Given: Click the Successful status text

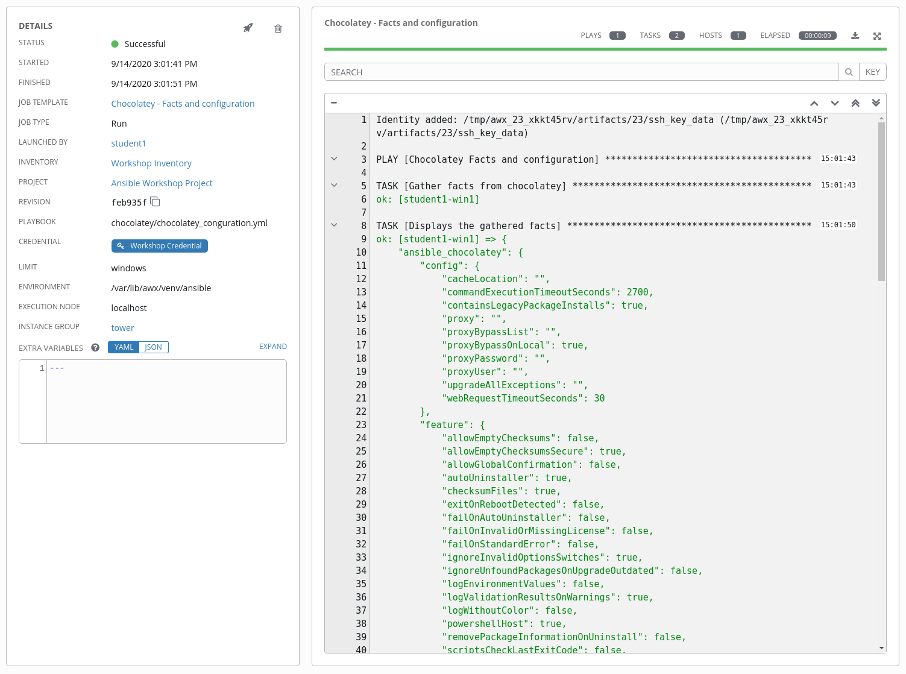Looking at the screenshot, I should point(145,44).
